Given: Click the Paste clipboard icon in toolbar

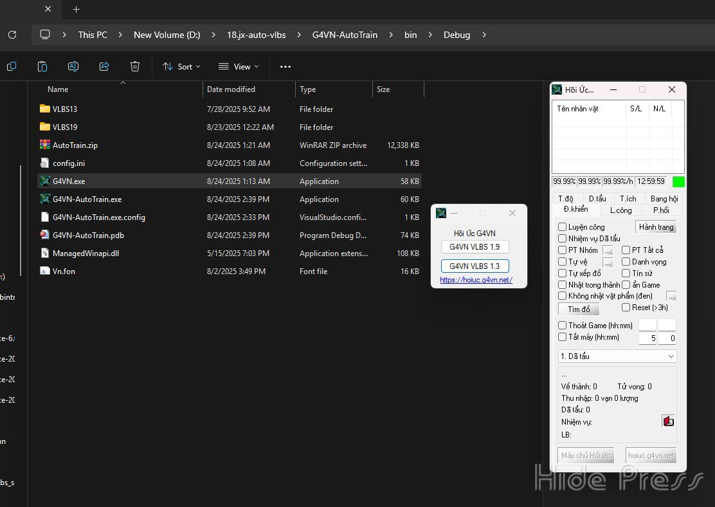Looking at the screenshot, I should coord(42,66).
